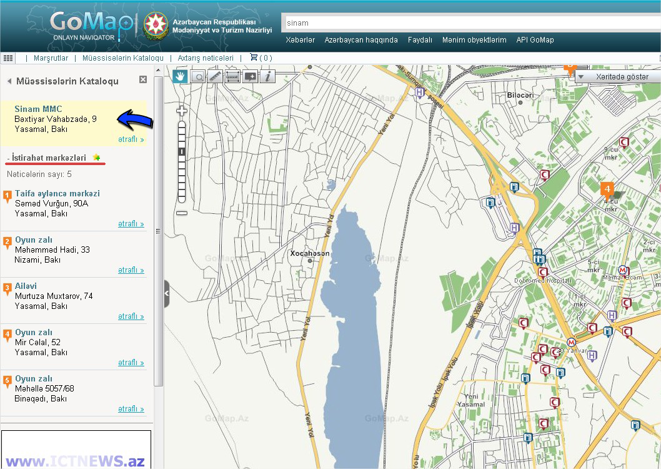Select the ruler distance measuring tool

pyautogui.click(x=216, y=76)
